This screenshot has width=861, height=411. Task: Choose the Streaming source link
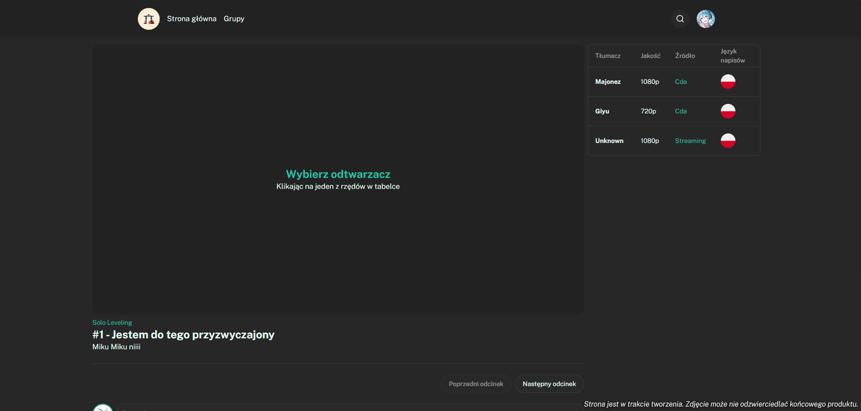tap(690, 141)
